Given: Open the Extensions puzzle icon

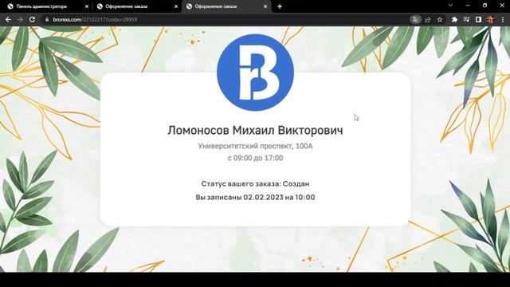Looking at the screenshot, I should [x=454, y=19].
